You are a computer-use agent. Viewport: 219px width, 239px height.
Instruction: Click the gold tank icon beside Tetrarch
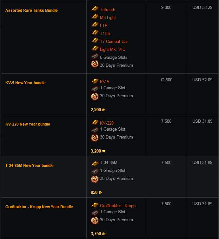coord(95,9)
